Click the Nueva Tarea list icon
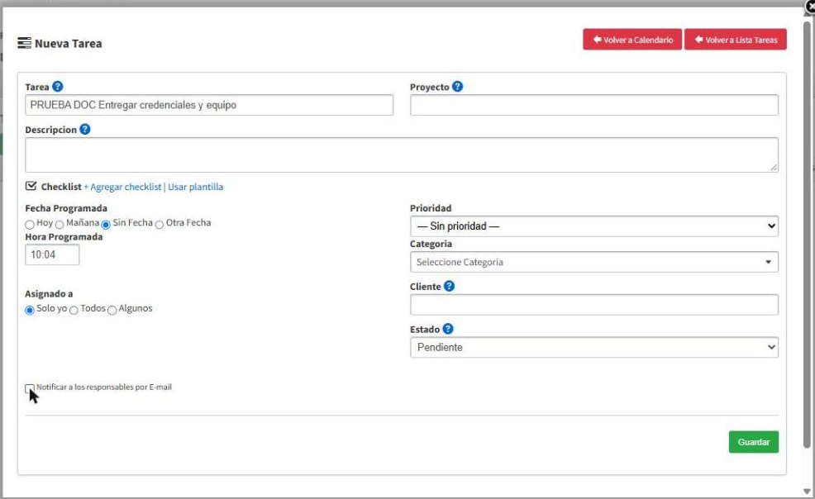815x499 pixels. 24,43
